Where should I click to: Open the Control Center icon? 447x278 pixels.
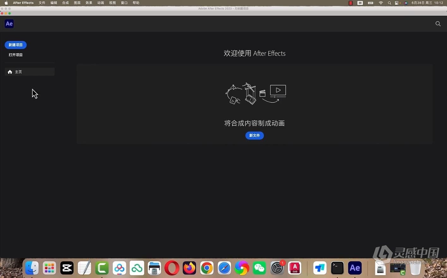[397, 3]
